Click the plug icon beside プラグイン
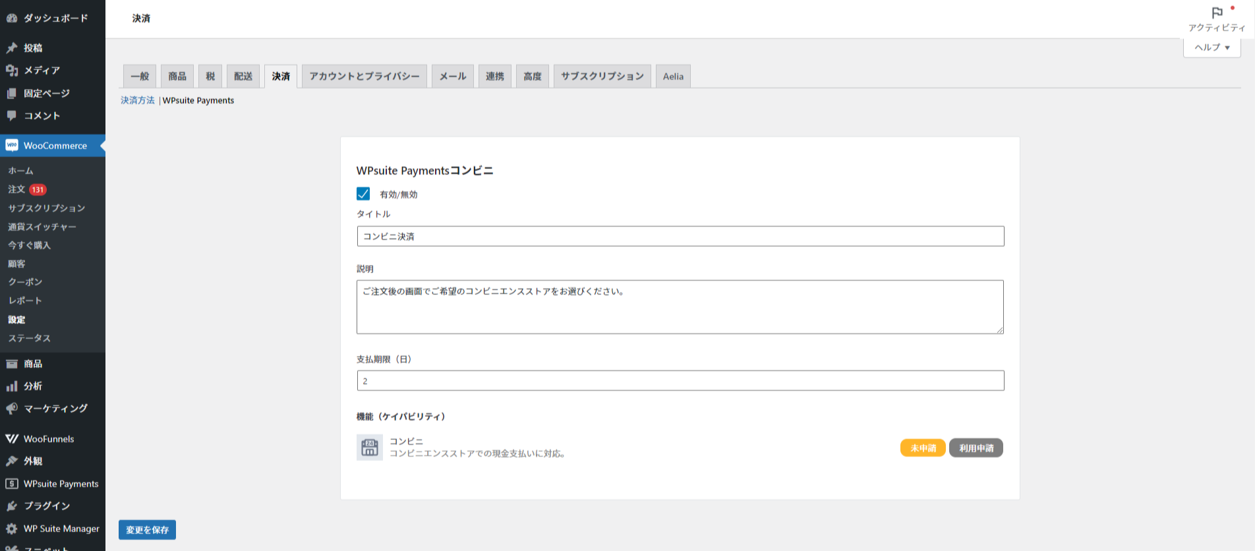Viewport: 1255px width, 551px height. (12, 506)
